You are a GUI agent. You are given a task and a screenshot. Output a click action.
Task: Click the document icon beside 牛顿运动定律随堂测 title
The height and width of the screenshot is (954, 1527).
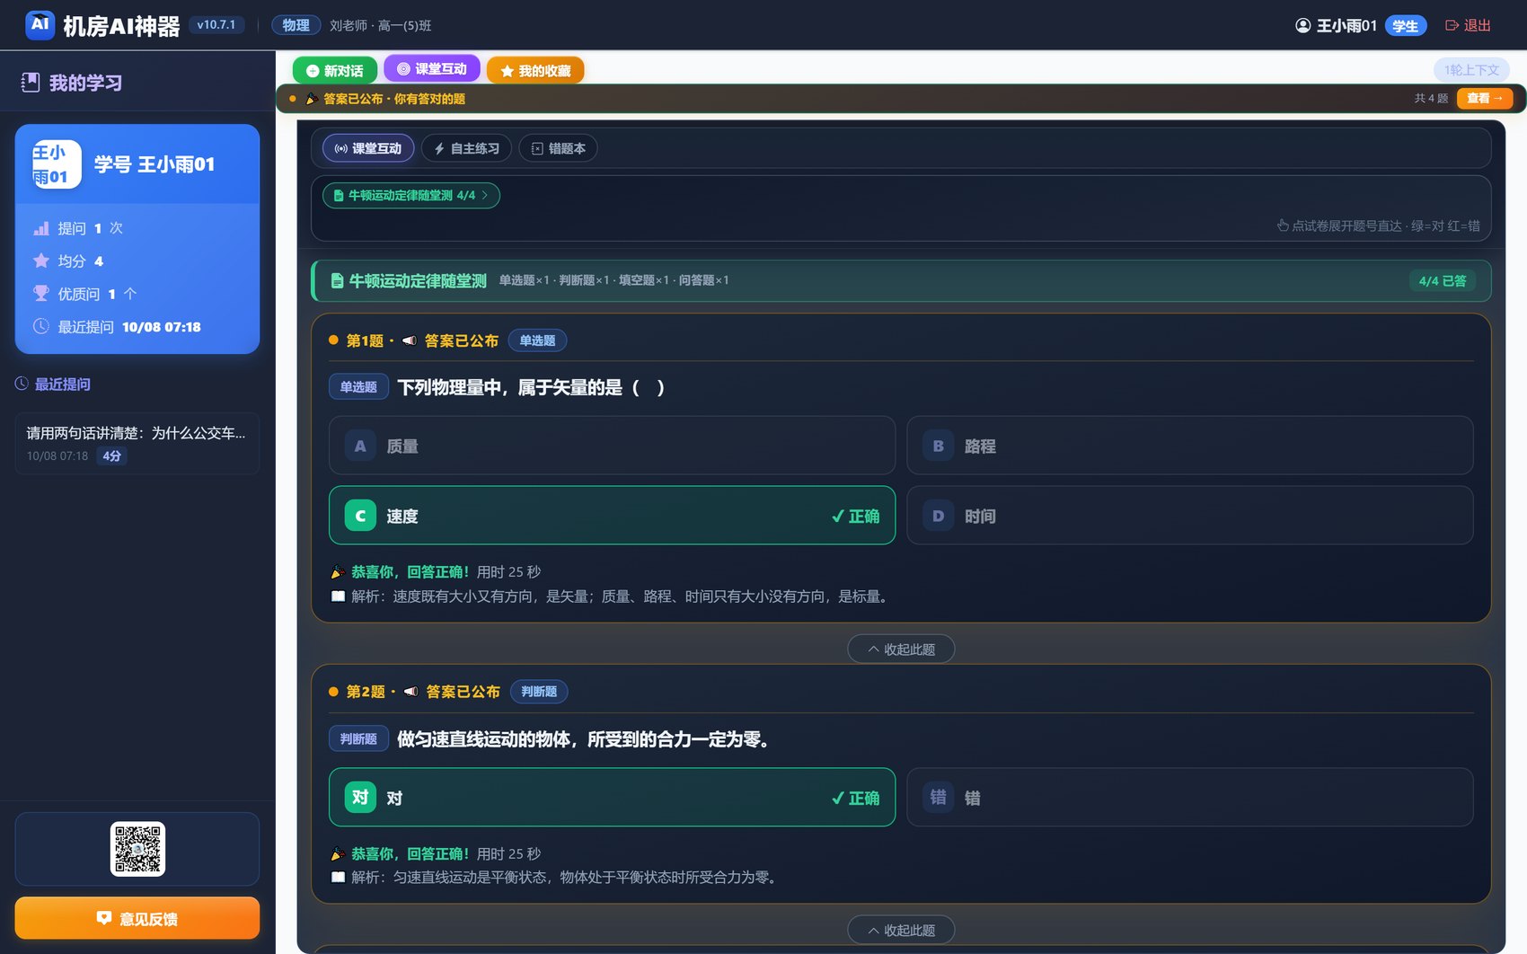[x=337, y=281]
